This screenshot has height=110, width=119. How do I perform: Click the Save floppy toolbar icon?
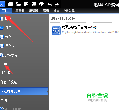[26, 4]
